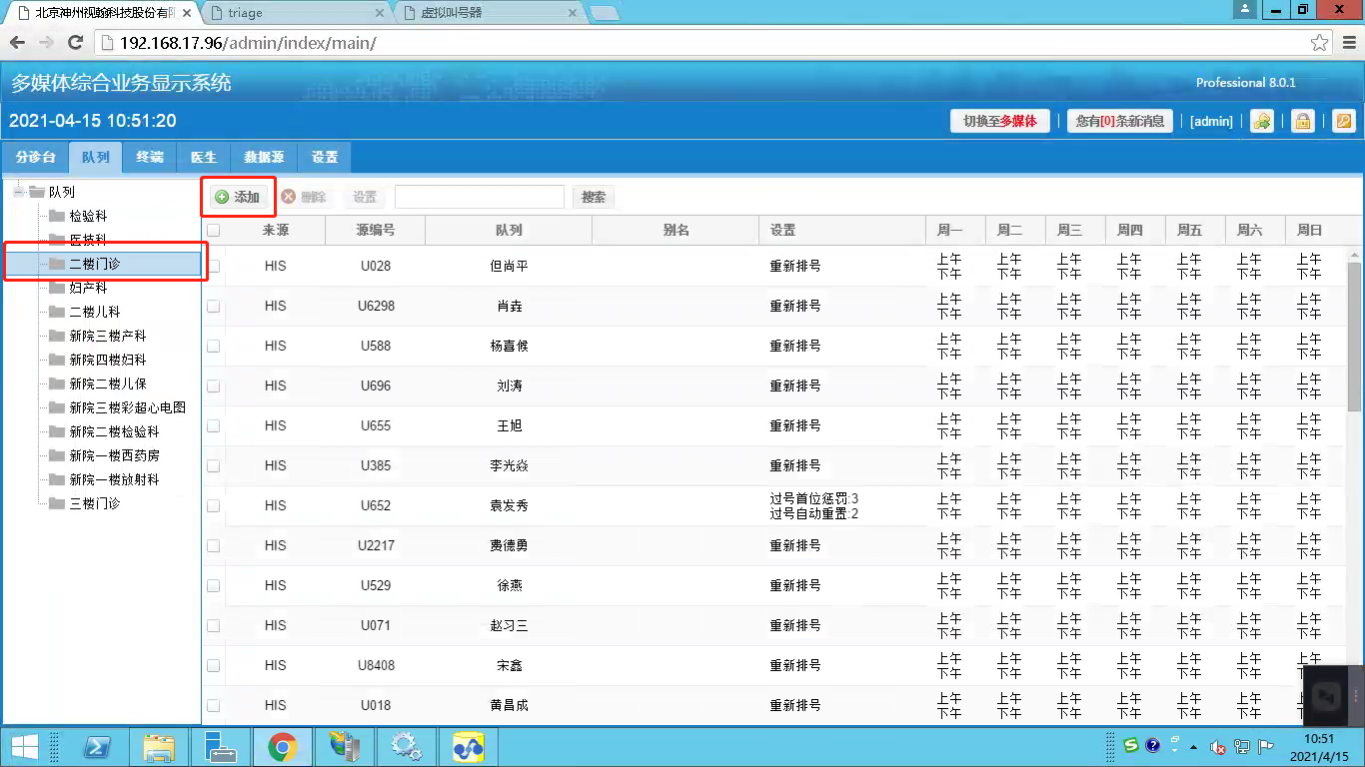The image size is (1365, 767).
Task: Click the 切换至多媒体 button
Action: pos(1000,121)
